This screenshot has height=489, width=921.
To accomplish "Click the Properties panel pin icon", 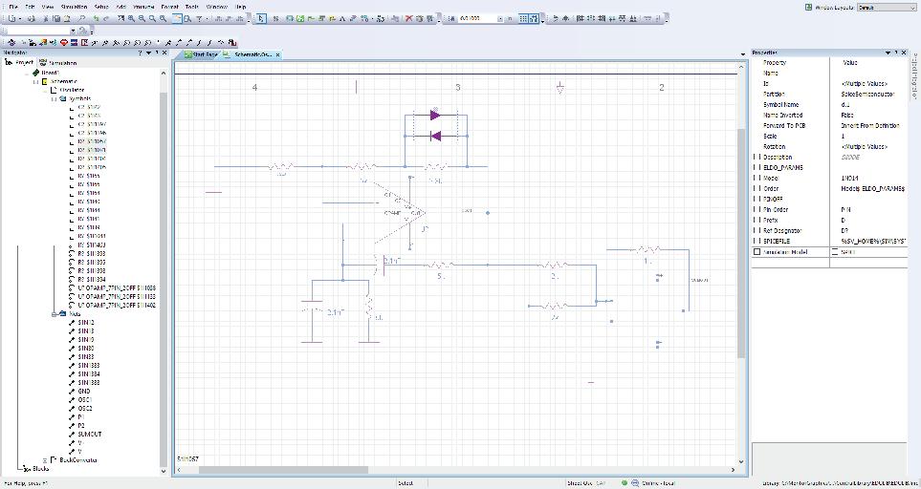I will click(x=896, y=53).
